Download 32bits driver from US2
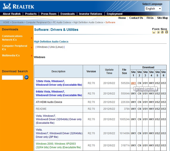The image size is (170, 151). [x=157, y=83]
